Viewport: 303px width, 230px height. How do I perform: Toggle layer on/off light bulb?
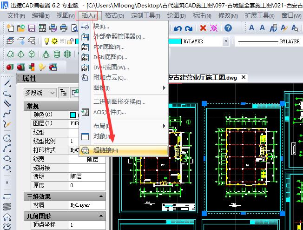click(x=46, y=41)
